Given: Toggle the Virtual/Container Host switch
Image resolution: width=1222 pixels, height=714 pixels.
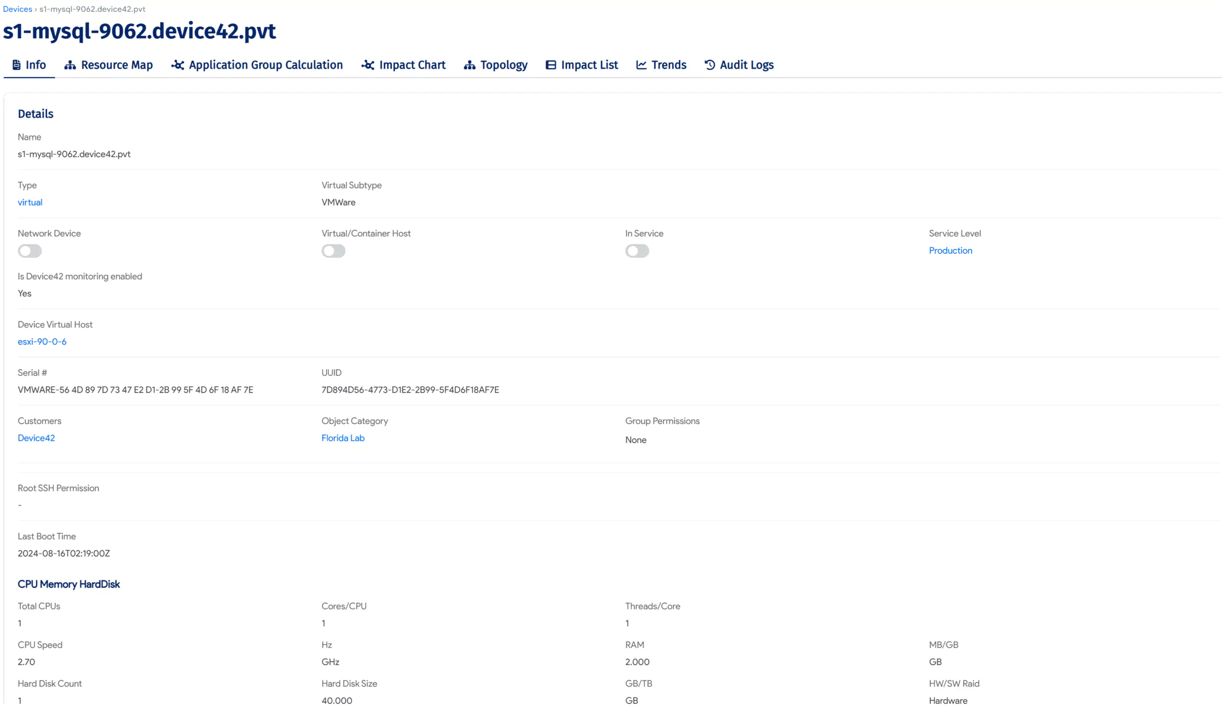Looking at the screenshot, I should click(333, 251).
